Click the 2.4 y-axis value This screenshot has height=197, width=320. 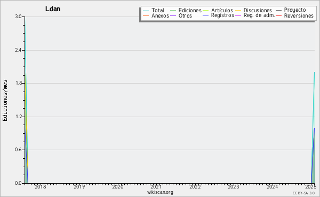pyautogui.click(x=19, y=50)
